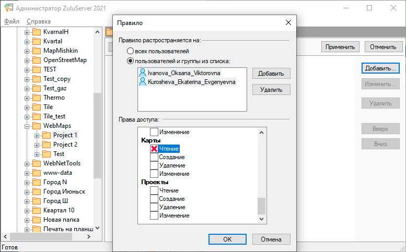Click the Thermo folder icon
Viewport: 406px width, 252px height.
(x=37, y=98)
